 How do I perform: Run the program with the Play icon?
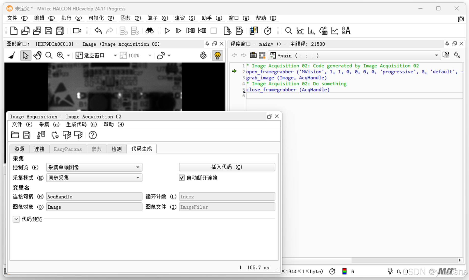coord(167,31)
